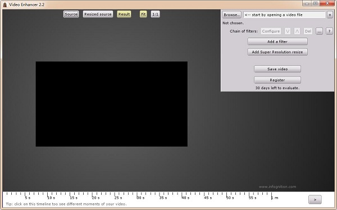The image size is (337, 210).
Task: Open the ellipsis options button
Action: click(319, 31)
